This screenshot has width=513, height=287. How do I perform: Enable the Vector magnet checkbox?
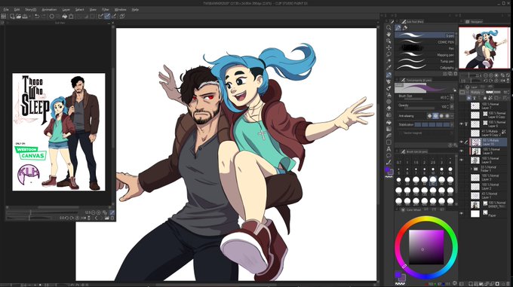(401, 133)
